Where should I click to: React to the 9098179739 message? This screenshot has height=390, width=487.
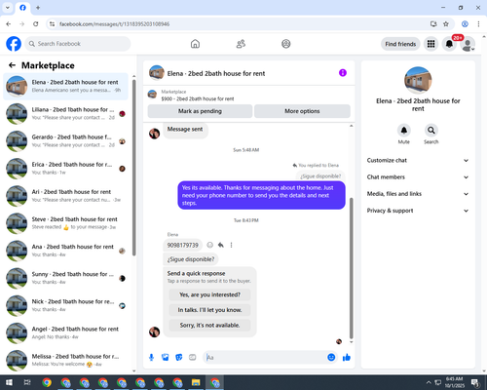210,245
